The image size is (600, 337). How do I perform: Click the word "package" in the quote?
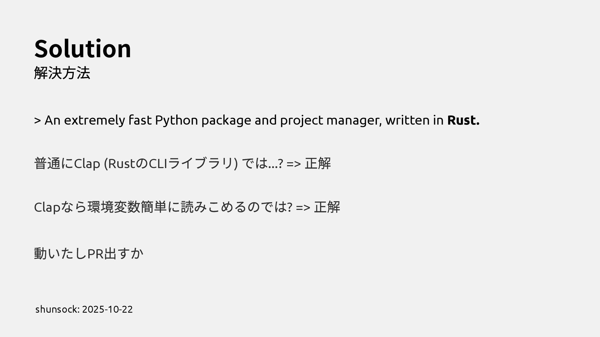pos(226,120)
